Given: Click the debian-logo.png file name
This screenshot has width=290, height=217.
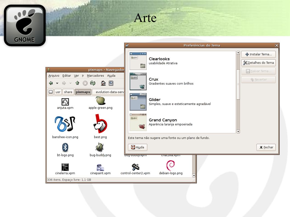Looking at the screenshot, I should 171,173.
